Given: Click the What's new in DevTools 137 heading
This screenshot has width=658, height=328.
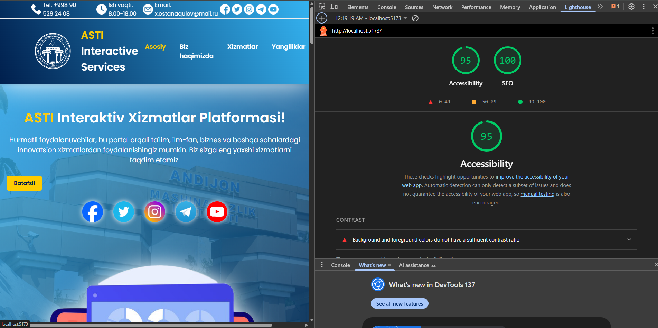Looking at the screenshot, I should tap(432, 285).
